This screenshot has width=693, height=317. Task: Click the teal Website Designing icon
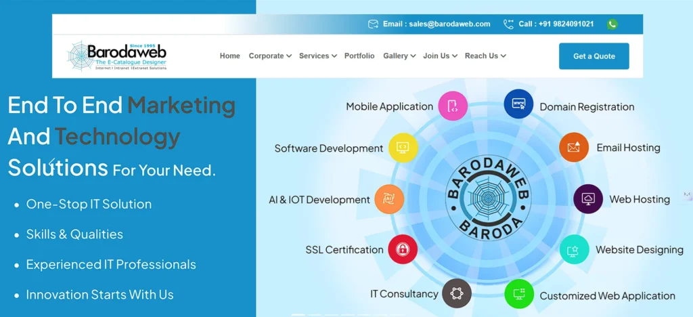tap(574, 250)
